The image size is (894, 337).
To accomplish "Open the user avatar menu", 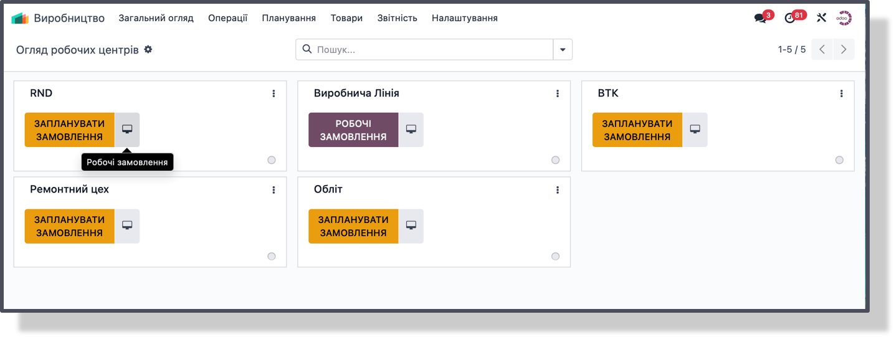I will tap(844, 18).
